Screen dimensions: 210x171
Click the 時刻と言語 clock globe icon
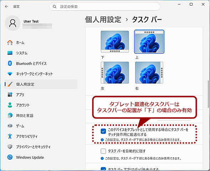(10, 115)
